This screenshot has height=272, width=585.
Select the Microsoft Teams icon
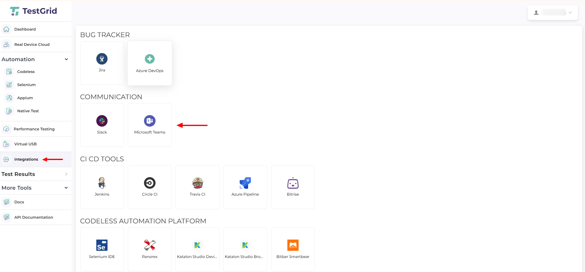pos(150,121)
